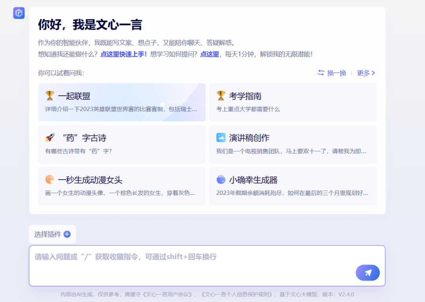Click the refresh arrows icon next to 换一换
Viewport: 425px width, 302px height.
[x=321, y=73]
